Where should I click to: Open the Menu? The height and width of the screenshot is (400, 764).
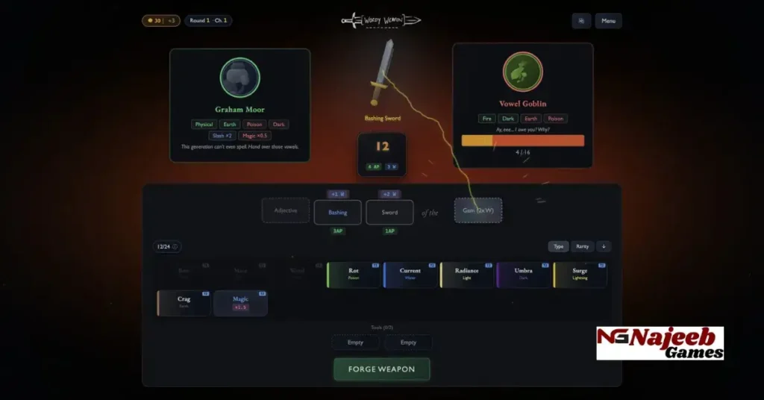tap(608, 21)
